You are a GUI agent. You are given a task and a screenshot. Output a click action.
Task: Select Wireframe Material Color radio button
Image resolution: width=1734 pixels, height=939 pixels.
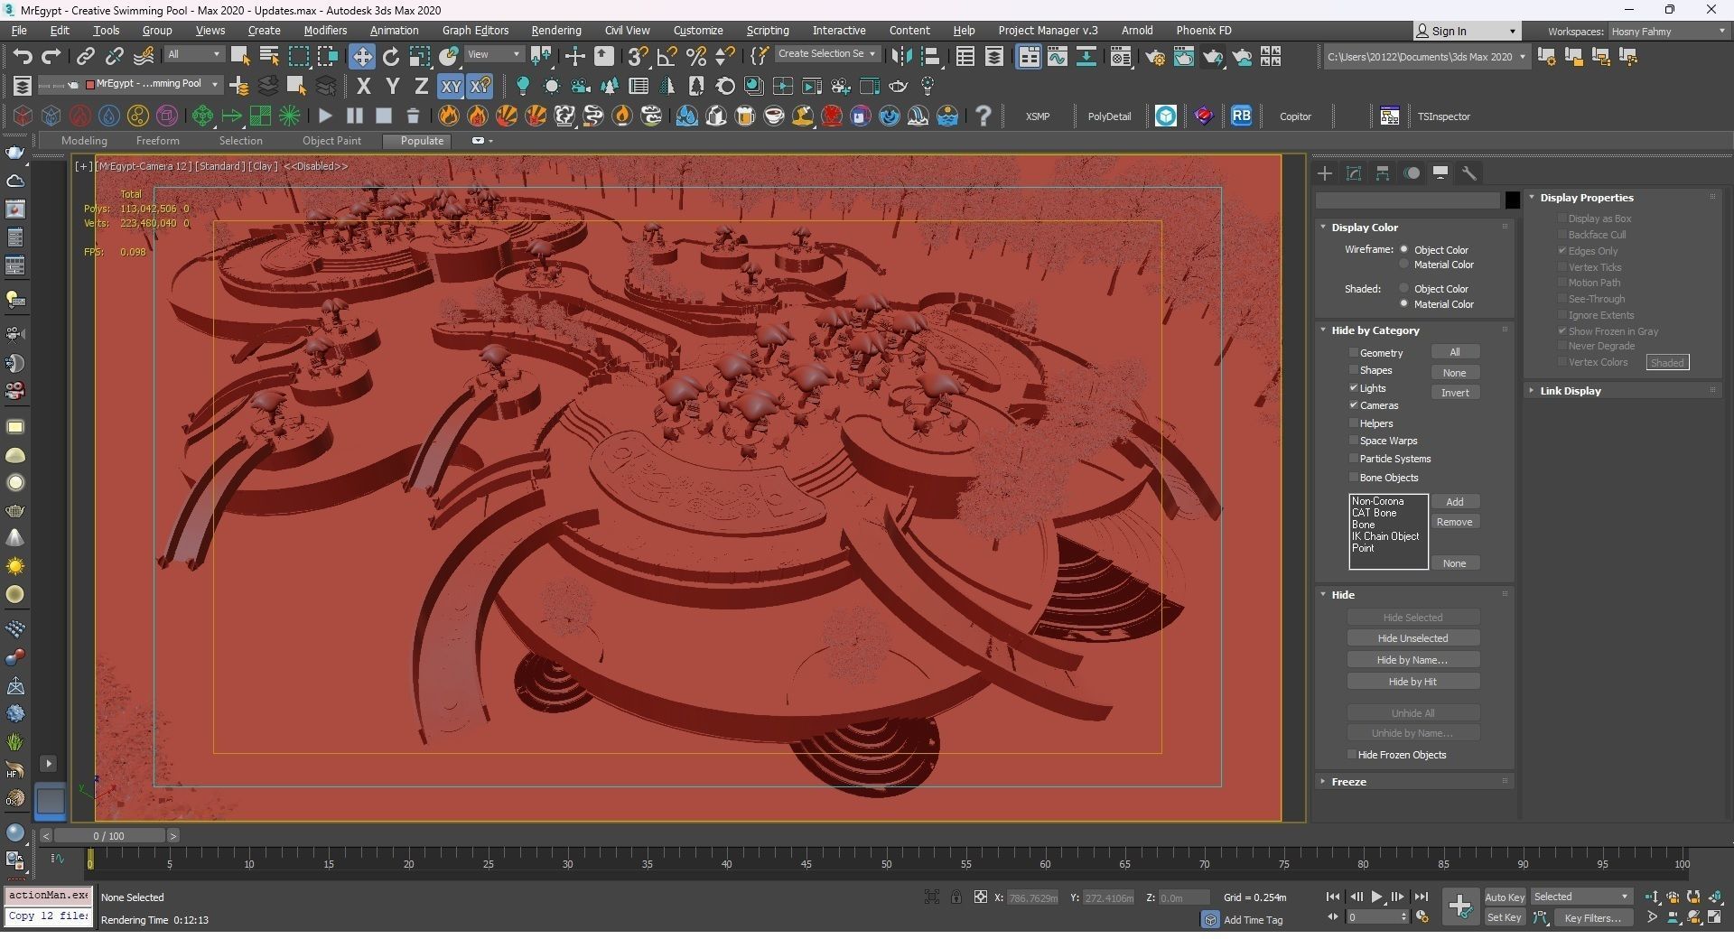pos(1403,265)
